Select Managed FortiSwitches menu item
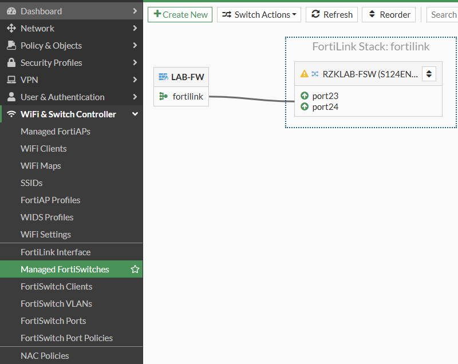 click(71, 269)
